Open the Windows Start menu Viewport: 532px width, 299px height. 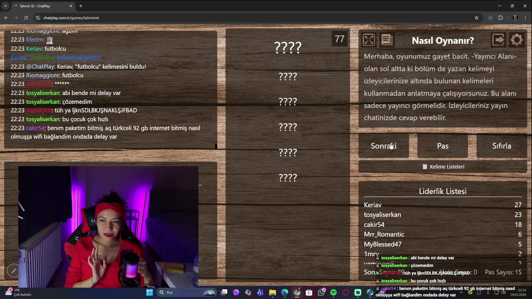click(149, 292)
